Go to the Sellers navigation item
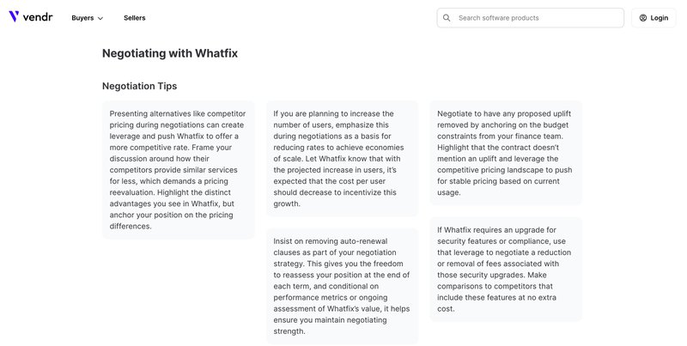Image resolution: width=687 pixels, height=346 pixels. tap(134, 18)
